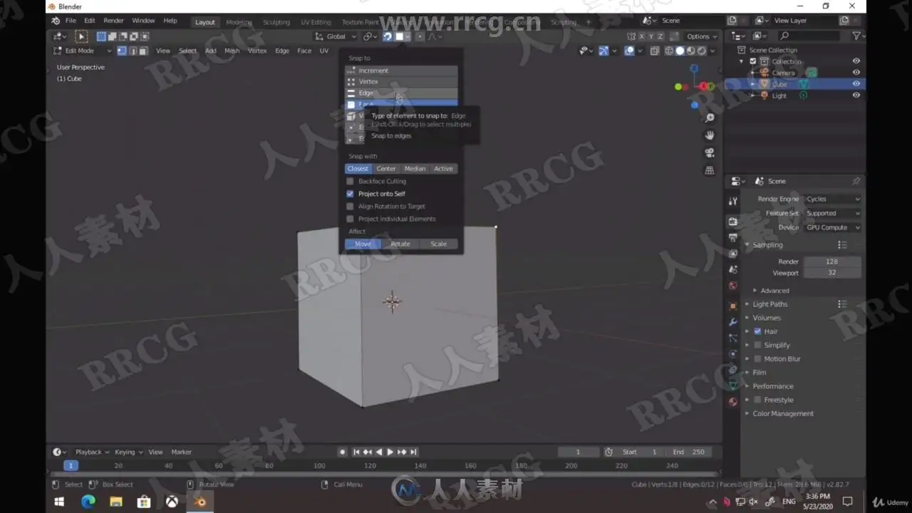Toggle the camera view icon

710,153
